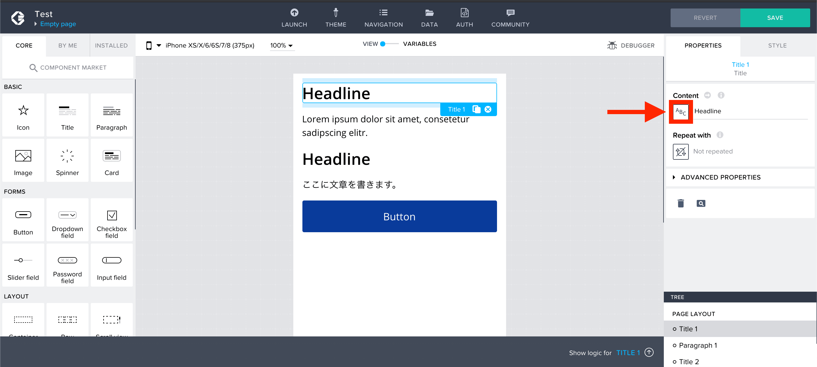Click the ABC content type icon
Screen dimensions: 817x367
(x=679, y=111)
